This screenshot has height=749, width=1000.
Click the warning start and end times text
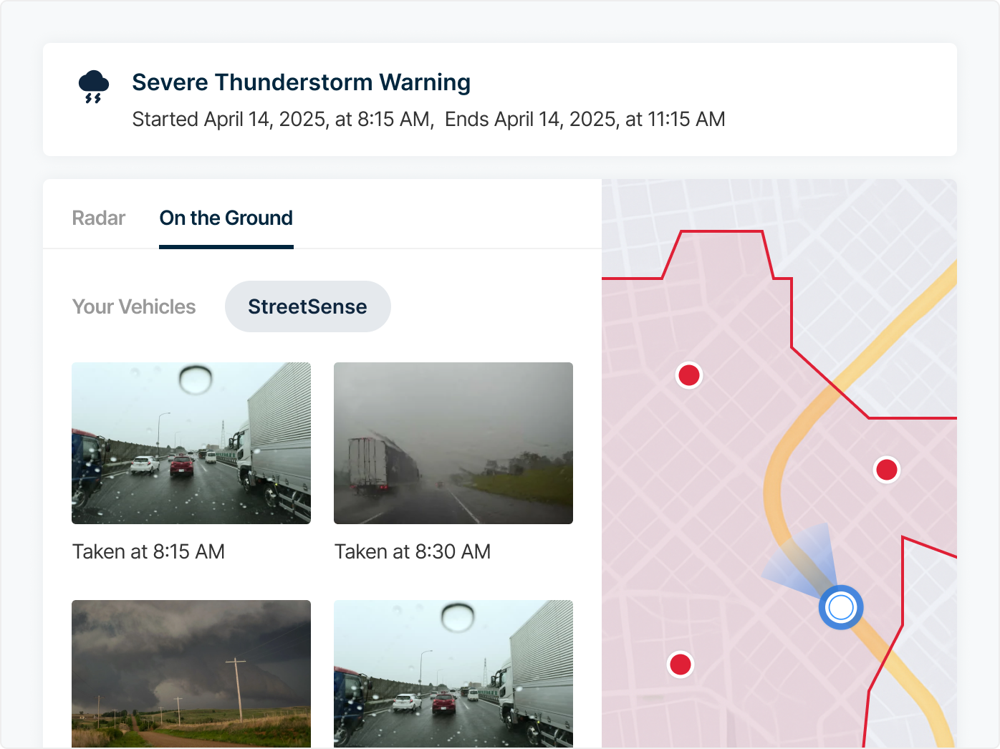(x=428, y=119)
